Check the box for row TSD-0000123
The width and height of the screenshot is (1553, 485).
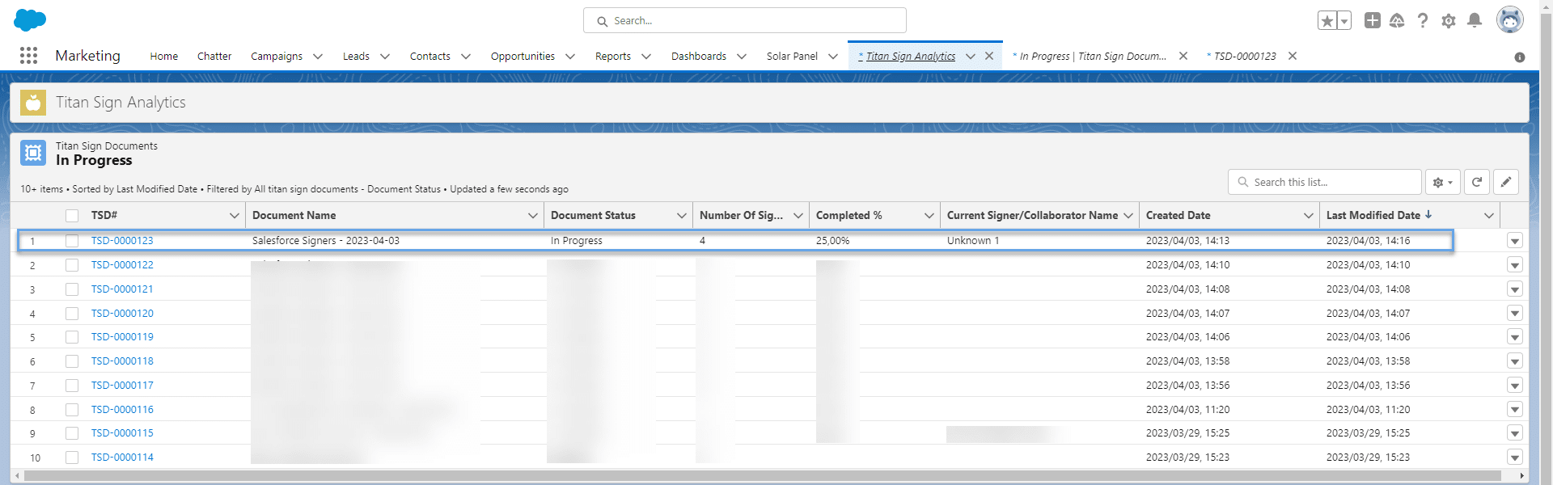pyautogui.click(x=72, y=241)
